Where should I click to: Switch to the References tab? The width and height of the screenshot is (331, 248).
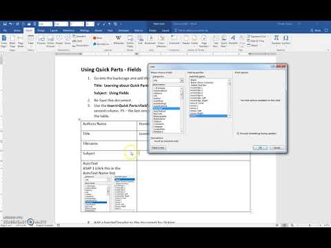(69, 30)
